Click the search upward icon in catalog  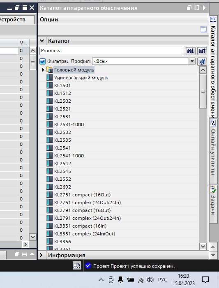point(202,51)
